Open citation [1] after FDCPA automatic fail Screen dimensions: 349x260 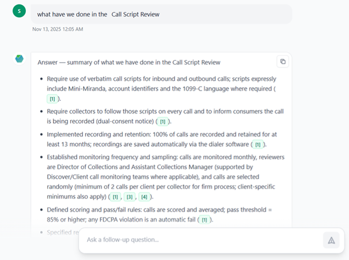pyautogui.click(x=204, y=220)
